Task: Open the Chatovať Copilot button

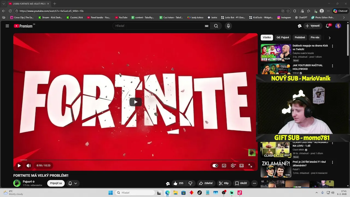Action: click(x=340, y=11)
